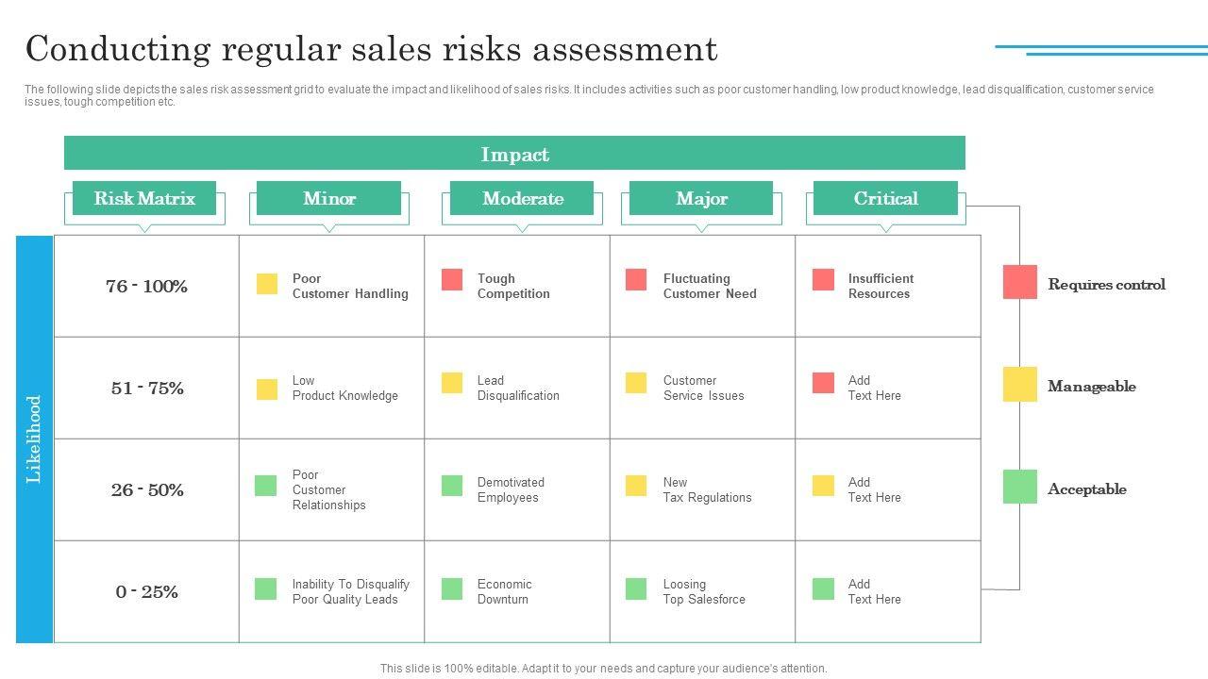Image resolution: width=1208 pixels, height=679 pixels.
Task: Click the yellow marker beside New Tax Regulations
Action: pyautogui.click(x=636, y=486)
